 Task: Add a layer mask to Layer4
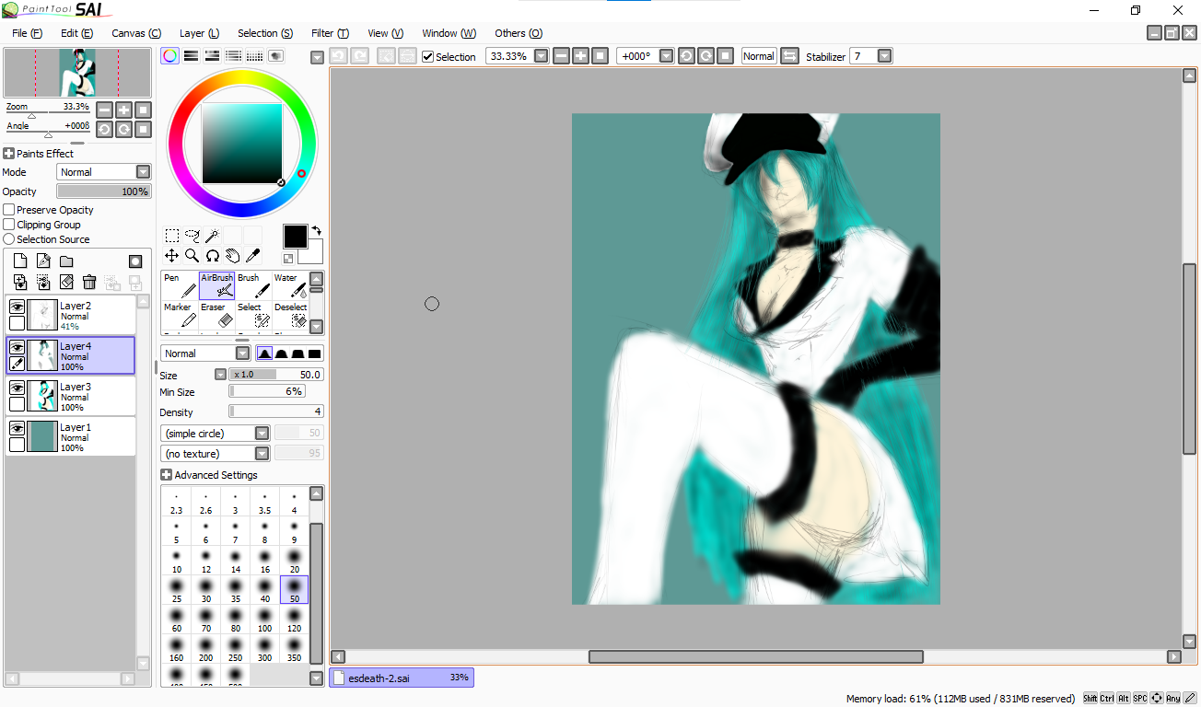point(135,261)
